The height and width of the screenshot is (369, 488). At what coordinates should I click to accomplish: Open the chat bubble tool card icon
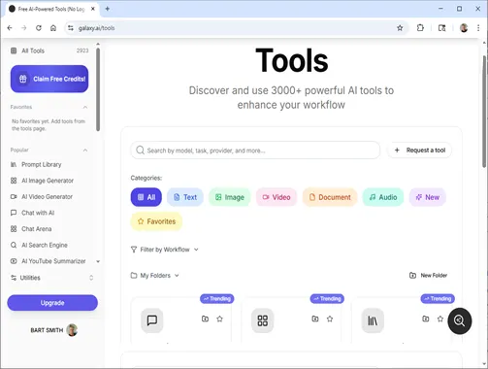152,320
